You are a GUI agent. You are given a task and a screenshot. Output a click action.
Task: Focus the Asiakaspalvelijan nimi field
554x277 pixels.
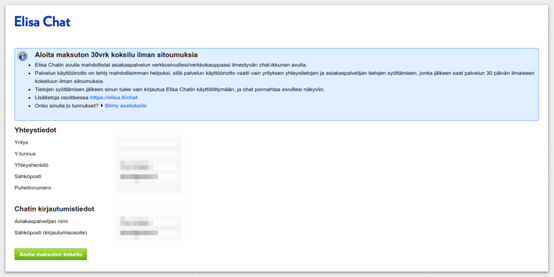click(148, 221)
